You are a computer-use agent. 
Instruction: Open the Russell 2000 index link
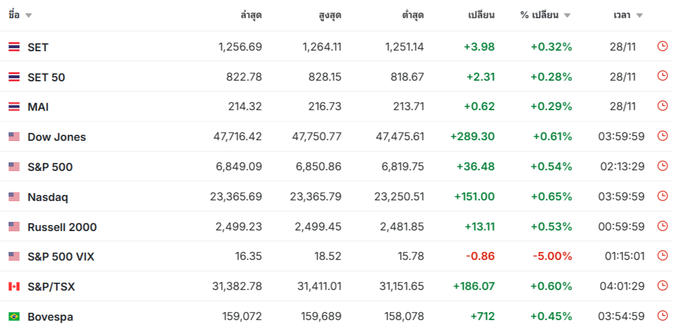click(62, 227)
